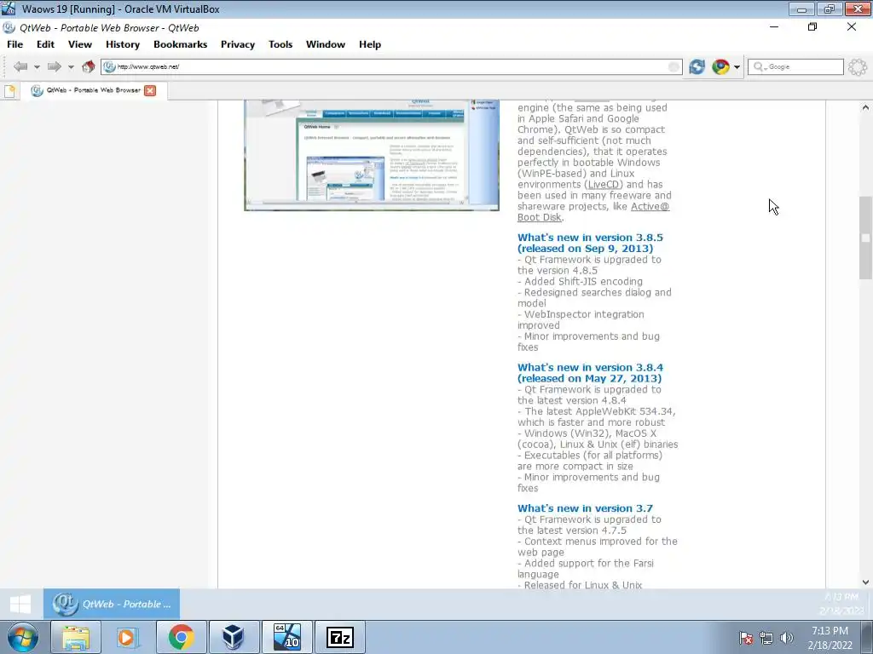
Task: Select the QtWeb - Portable Web Browser tab
Action: coord(94,90)
